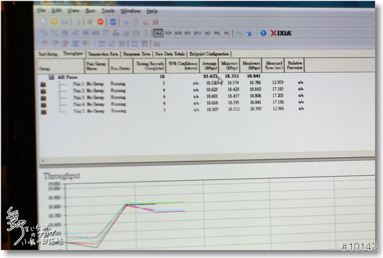
Task: Toggle the ALL pairs filter button
Action: (x=158, y=33)
